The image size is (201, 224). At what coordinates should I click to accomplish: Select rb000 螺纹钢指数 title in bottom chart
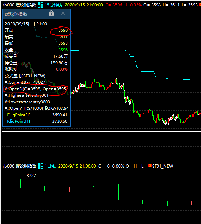point(19,166)
